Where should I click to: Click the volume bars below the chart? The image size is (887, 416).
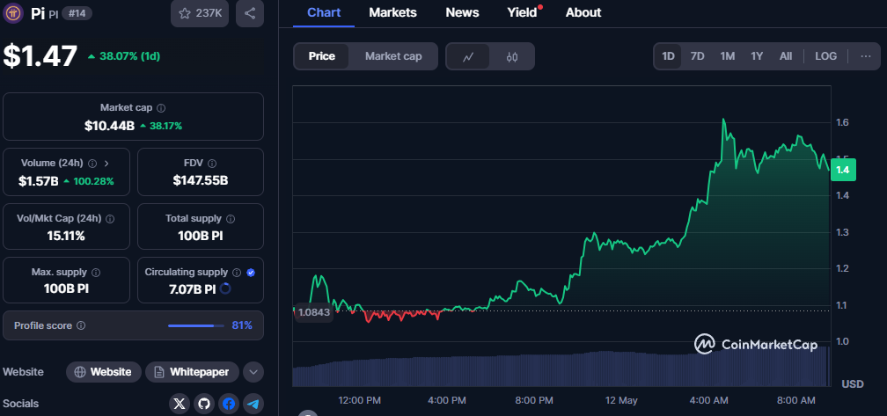coord(561,368)
